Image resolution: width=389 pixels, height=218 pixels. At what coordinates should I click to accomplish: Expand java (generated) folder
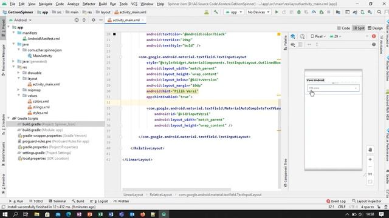[x=13, y=61]
